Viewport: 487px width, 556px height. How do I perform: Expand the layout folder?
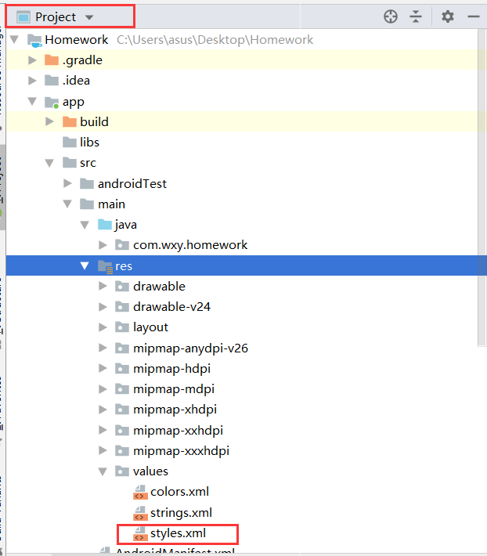click(103, 327)
